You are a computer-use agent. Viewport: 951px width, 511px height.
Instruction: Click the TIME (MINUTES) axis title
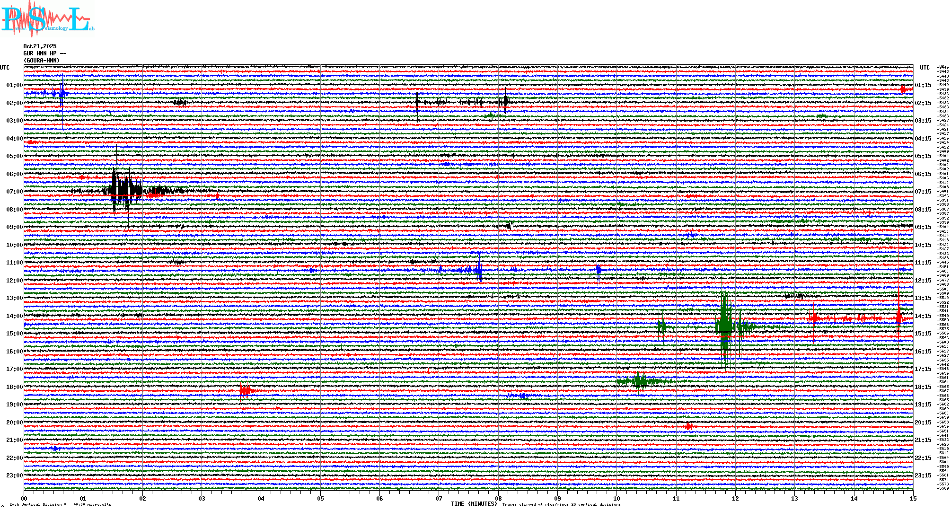[474, 504]
